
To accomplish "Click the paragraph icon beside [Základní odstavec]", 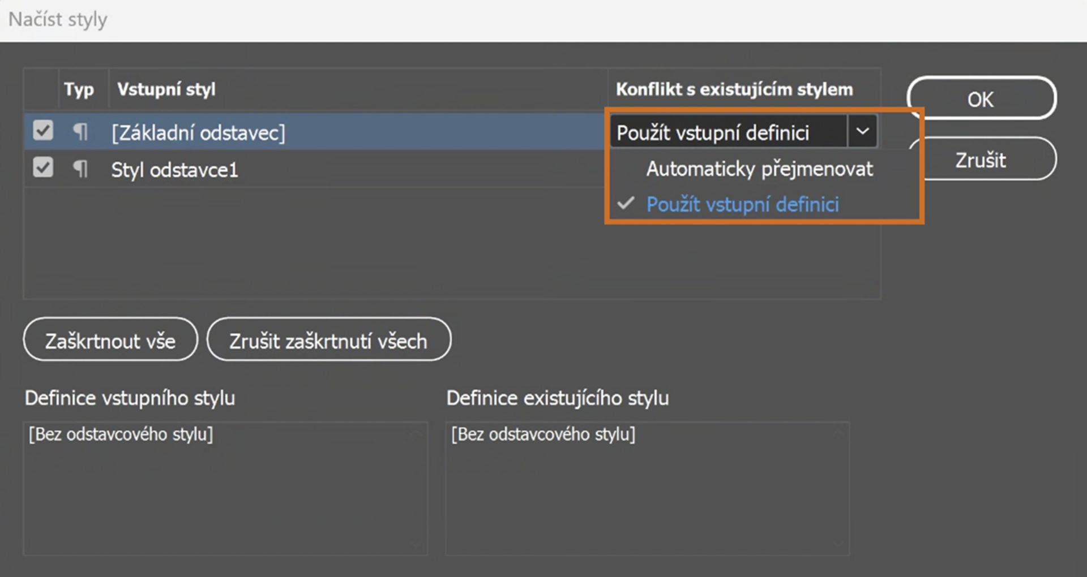I will pyautogui.click(x=81, y=132).
